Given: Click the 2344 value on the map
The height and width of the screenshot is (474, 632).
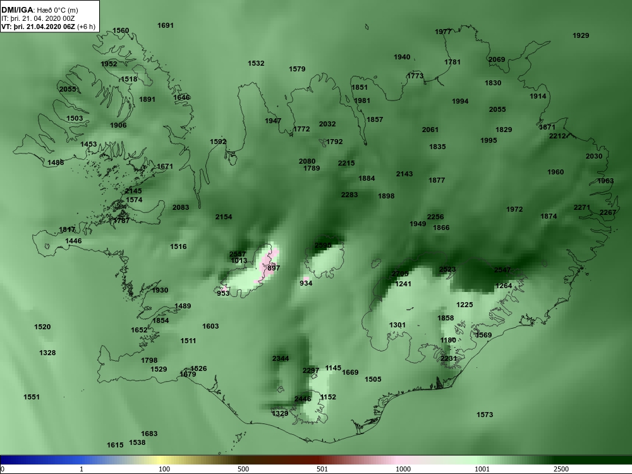Looking at the screenshot, I should click(281, 358).
